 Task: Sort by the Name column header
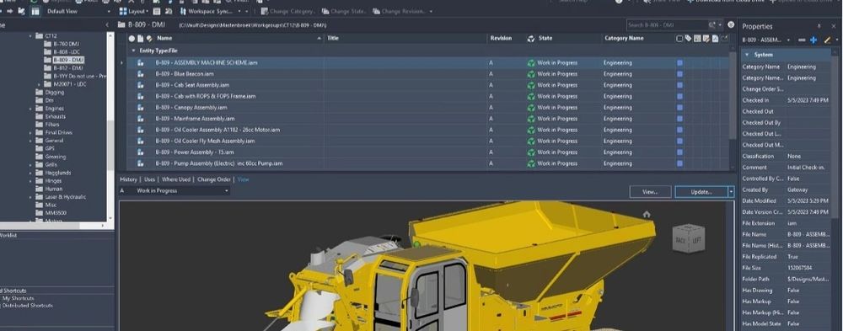pyautogui.click(x=164, y=38)
